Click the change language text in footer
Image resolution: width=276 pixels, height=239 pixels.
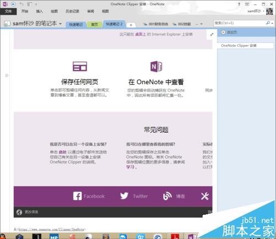(31, 212)
